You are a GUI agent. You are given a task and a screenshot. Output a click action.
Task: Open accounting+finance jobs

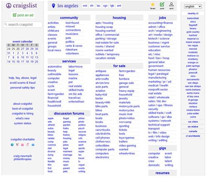click(x=161, y=23)
